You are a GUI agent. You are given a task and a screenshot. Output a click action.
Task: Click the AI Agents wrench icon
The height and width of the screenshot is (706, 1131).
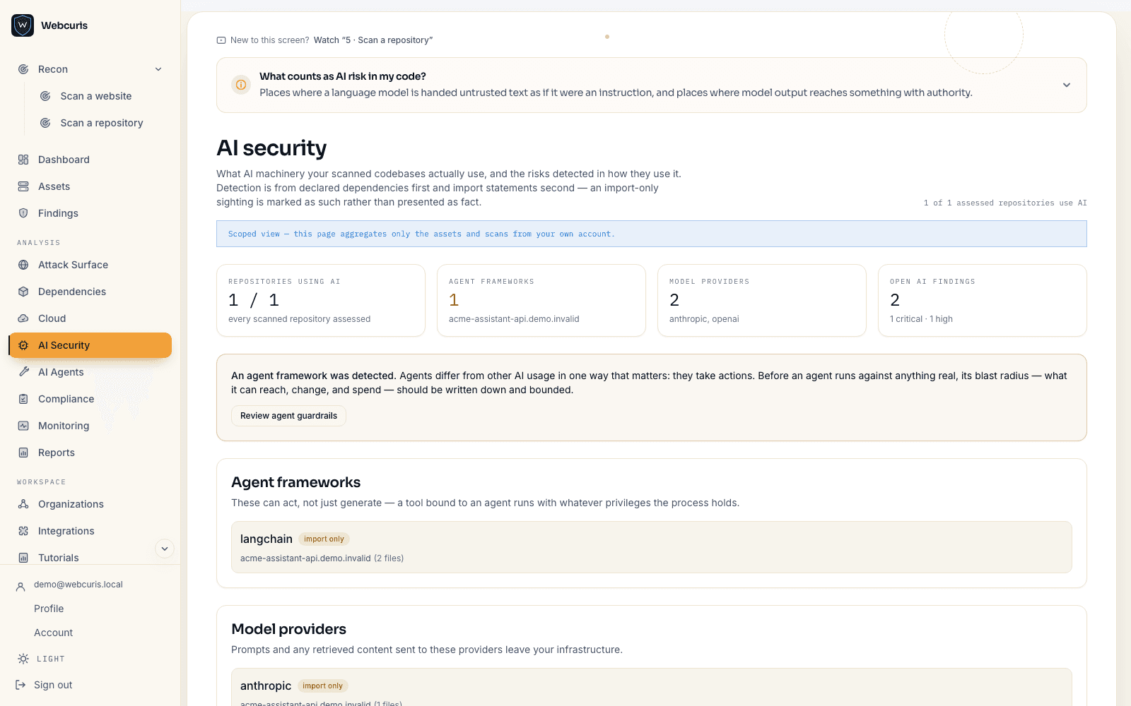(x=23, y=372)
